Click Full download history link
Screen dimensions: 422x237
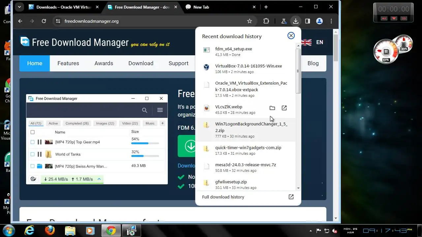223,197
